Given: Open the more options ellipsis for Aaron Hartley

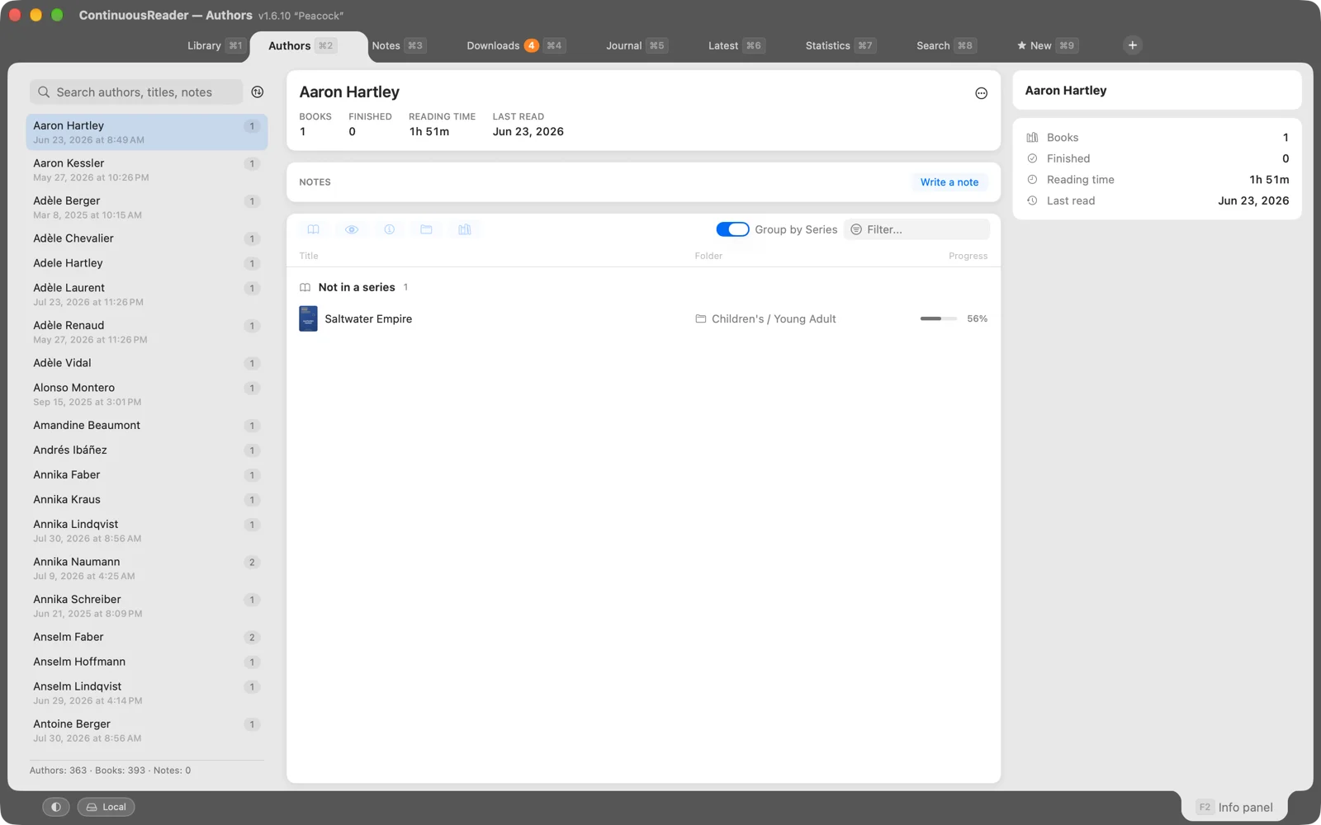Looking at the screenshot, I should 981,93.
